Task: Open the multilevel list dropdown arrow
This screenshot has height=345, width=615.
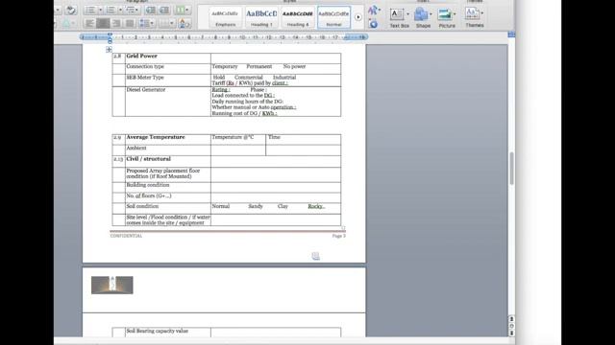Action: tap(136, 10)
